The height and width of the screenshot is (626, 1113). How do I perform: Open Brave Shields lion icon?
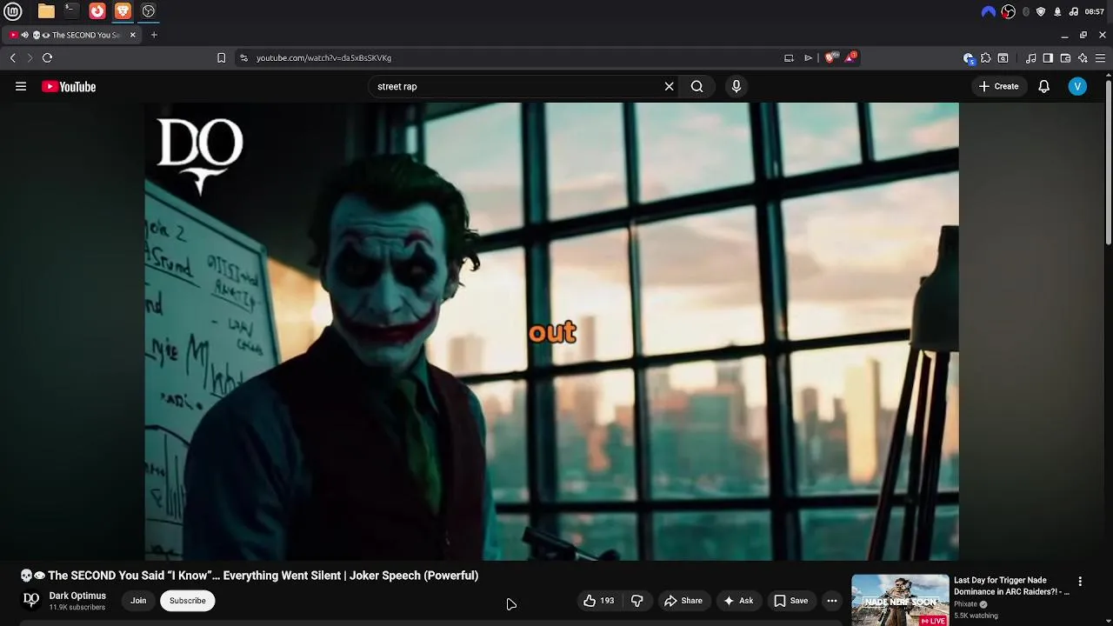[830, 57]
